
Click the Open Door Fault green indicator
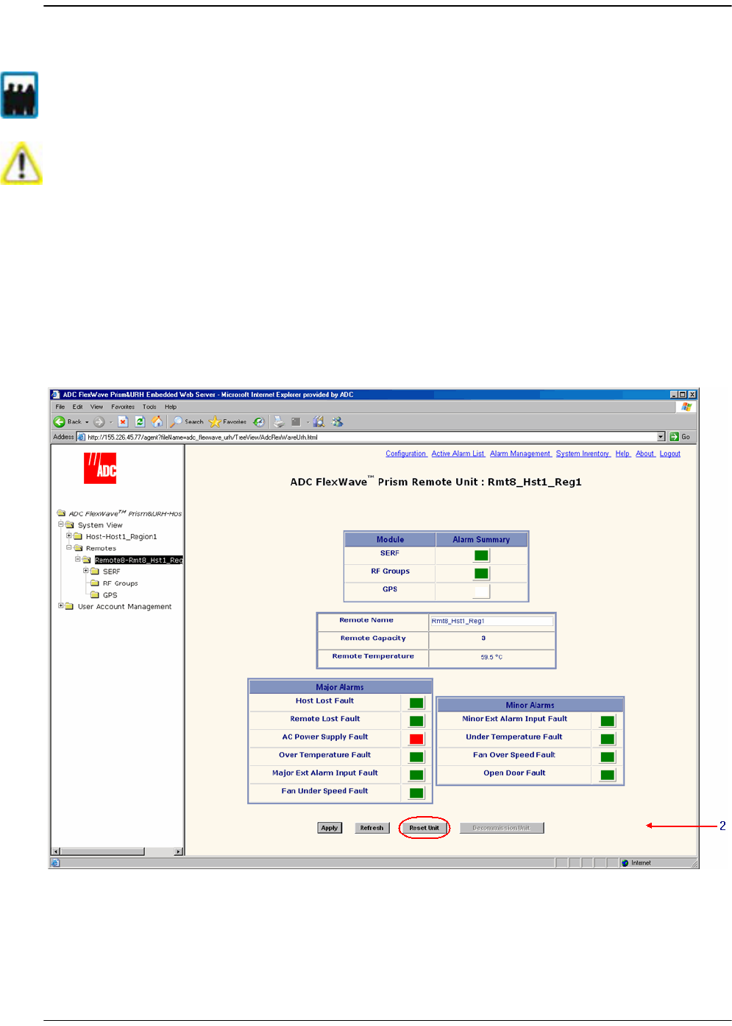[x=608, y=775]
